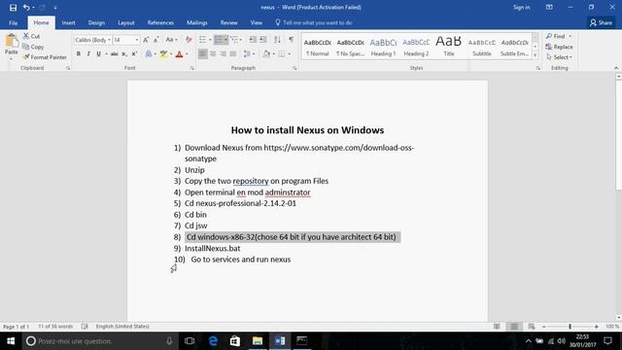The width and height of the screenshot is (622, 350).
Task: Open the font color red A swatch
Action: click(x=179, y=53)
